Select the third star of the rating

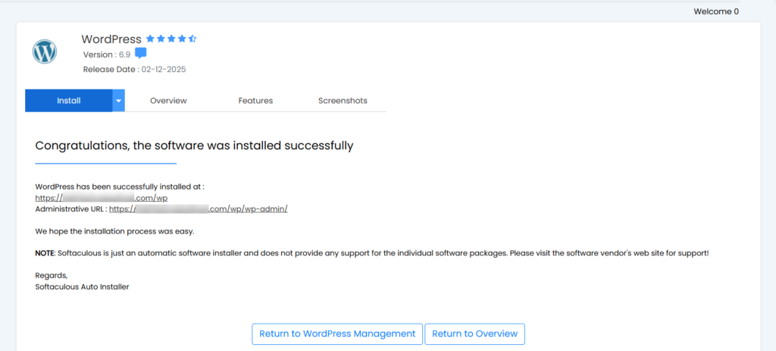pos(171,39)
